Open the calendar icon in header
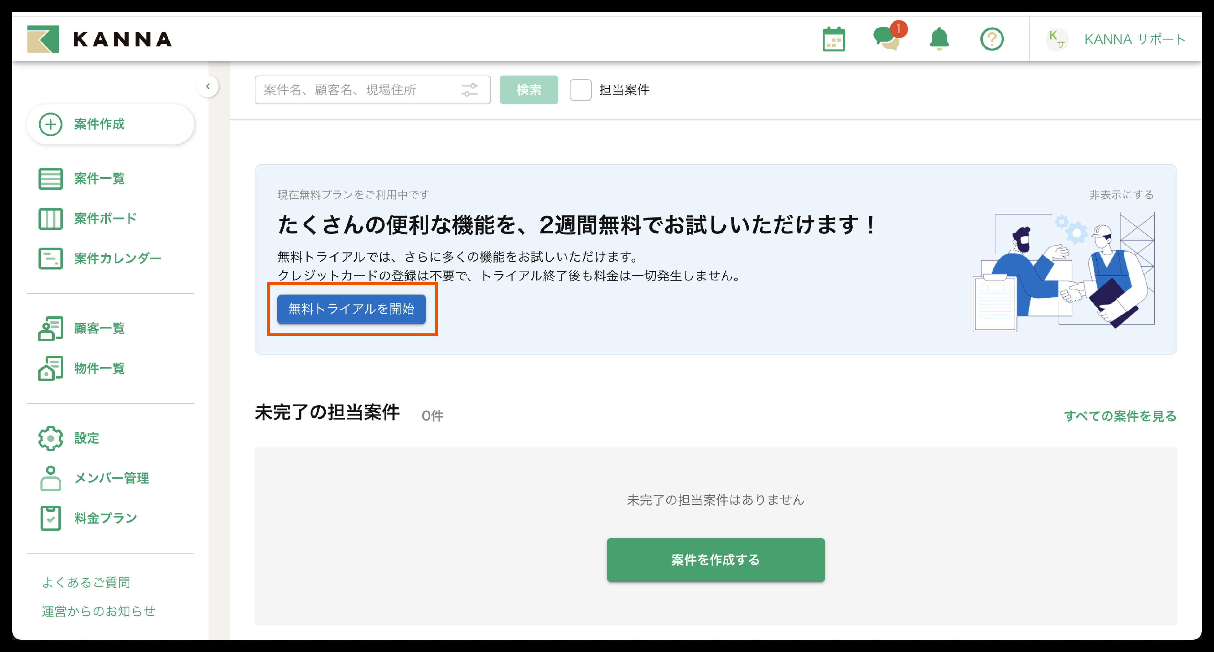The width and height of the screenshot is (1214, 652). [x=833, y=39]
